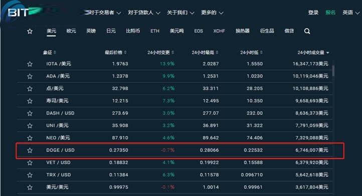Click VET volume 6,379,920美元
This screenshot has width=362, height=196.
312,162
